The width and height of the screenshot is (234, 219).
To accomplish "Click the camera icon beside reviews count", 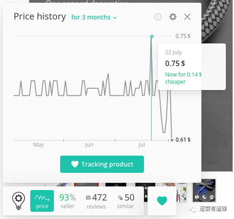I will (88, 197).
